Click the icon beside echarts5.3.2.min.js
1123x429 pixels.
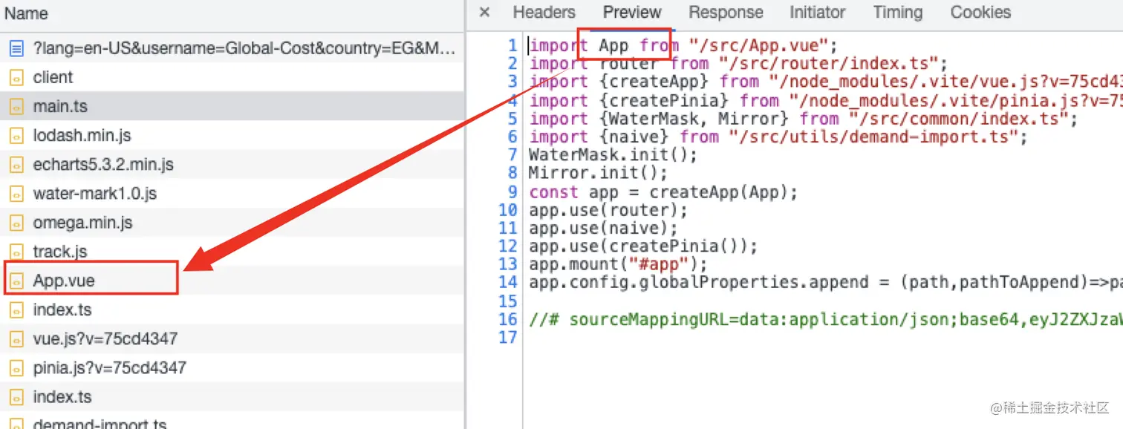(16, 165)
